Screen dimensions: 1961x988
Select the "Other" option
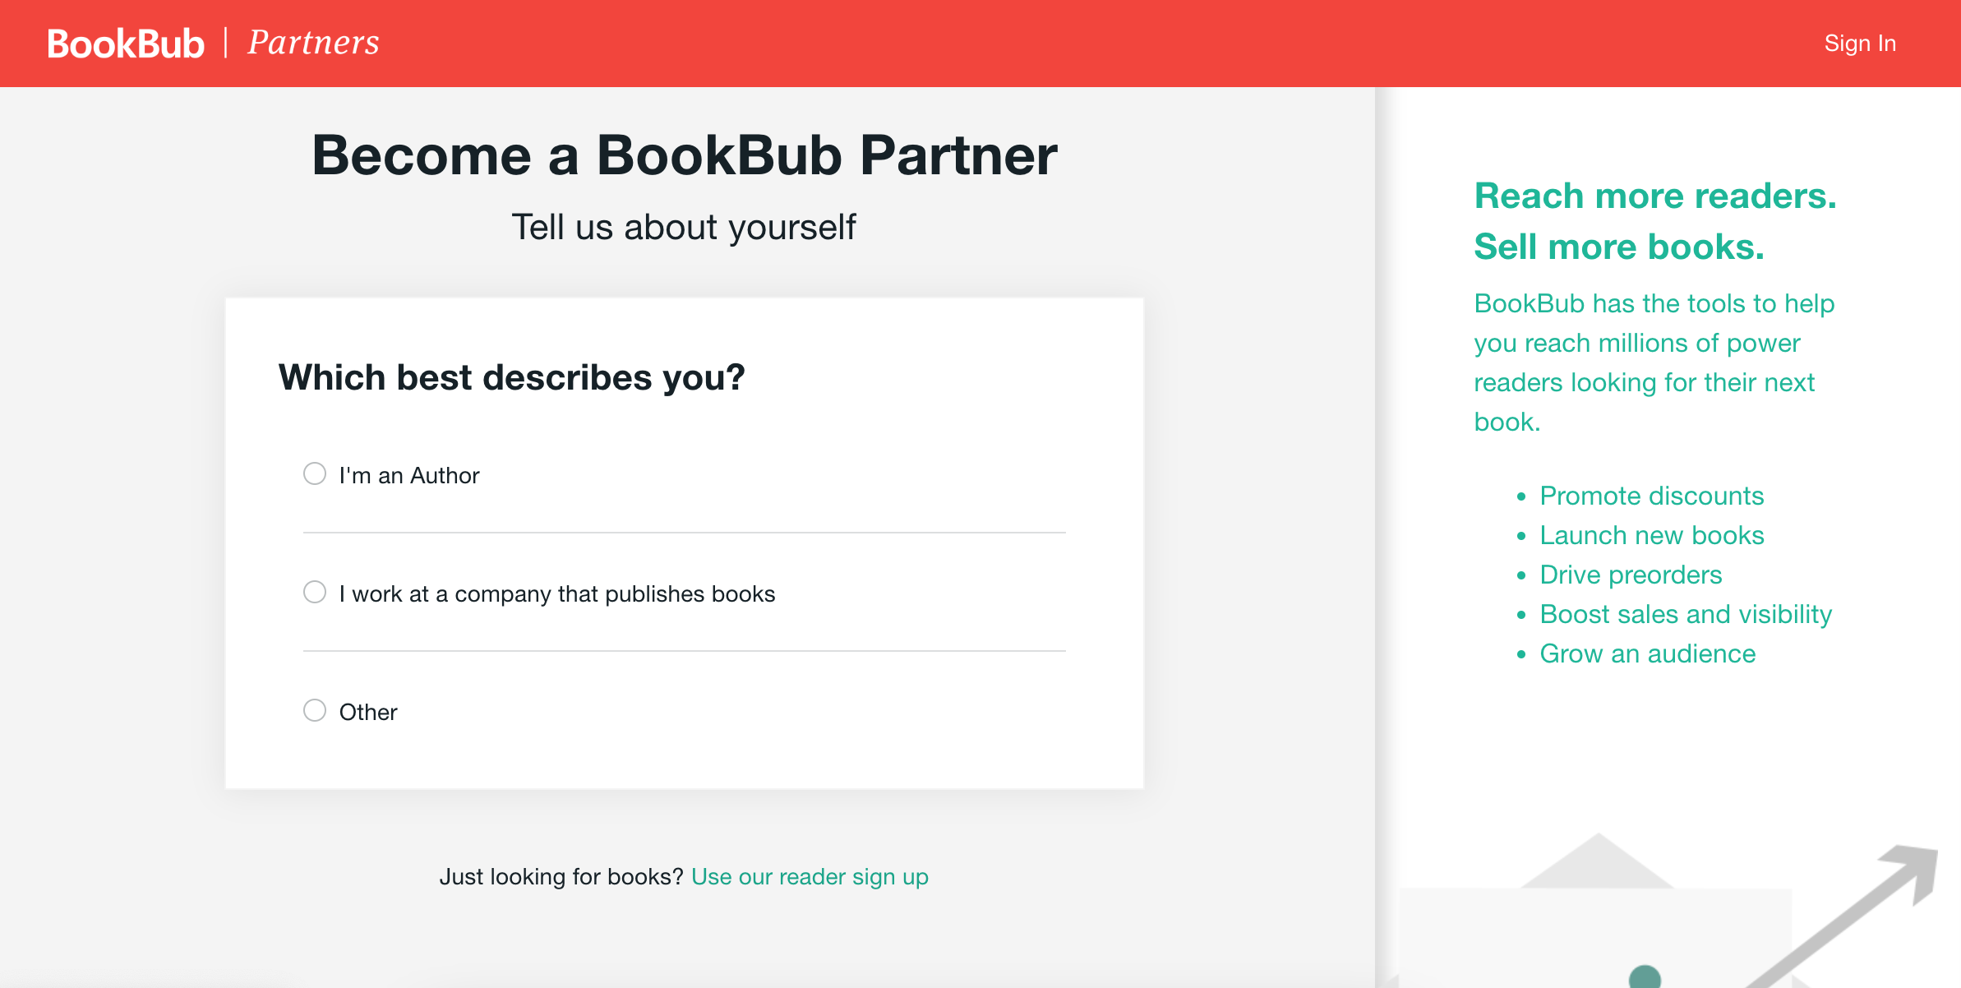pos(314,710)
